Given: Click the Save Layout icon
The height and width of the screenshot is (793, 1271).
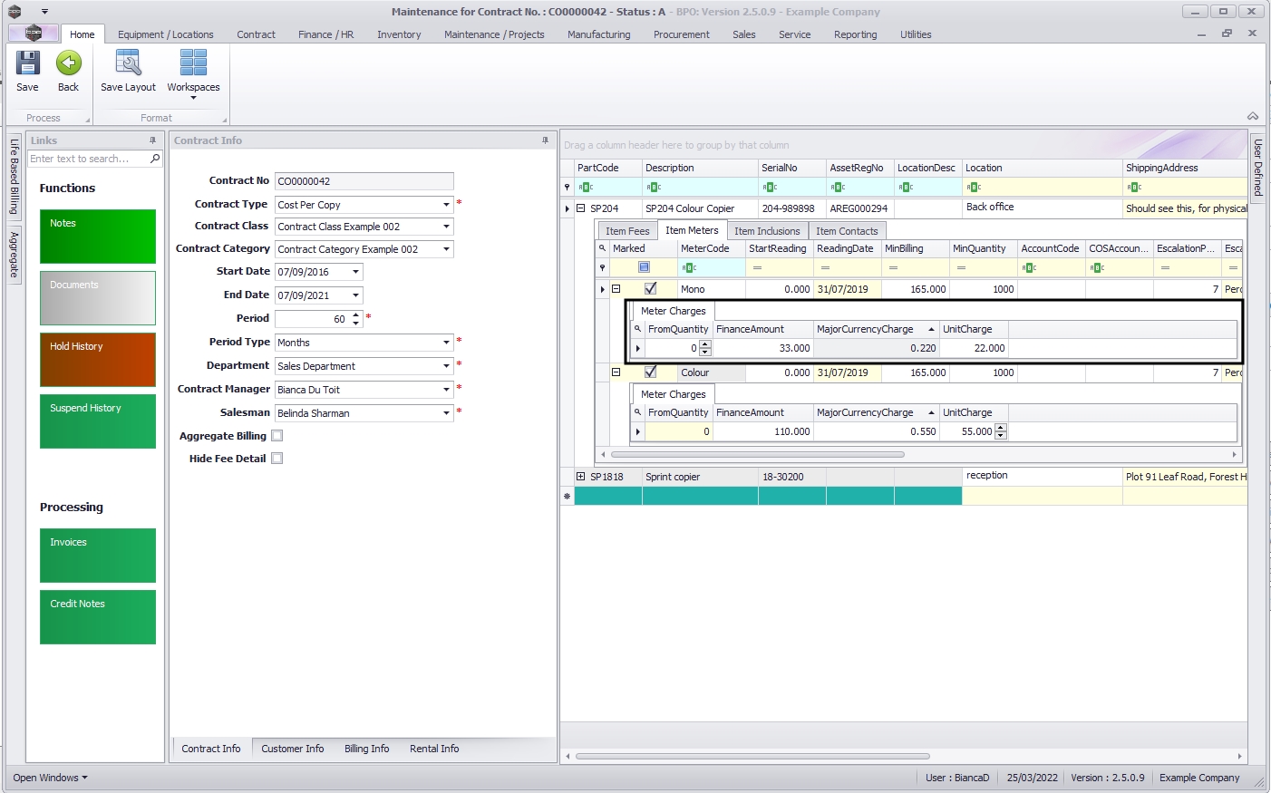Looking at the screenshot, I should (128, 63).
